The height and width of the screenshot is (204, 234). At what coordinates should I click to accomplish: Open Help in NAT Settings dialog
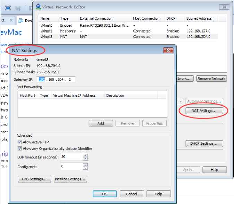coord(158,194)
